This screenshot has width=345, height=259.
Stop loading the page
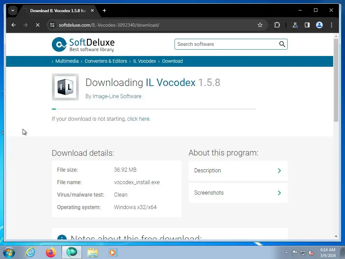38,25
